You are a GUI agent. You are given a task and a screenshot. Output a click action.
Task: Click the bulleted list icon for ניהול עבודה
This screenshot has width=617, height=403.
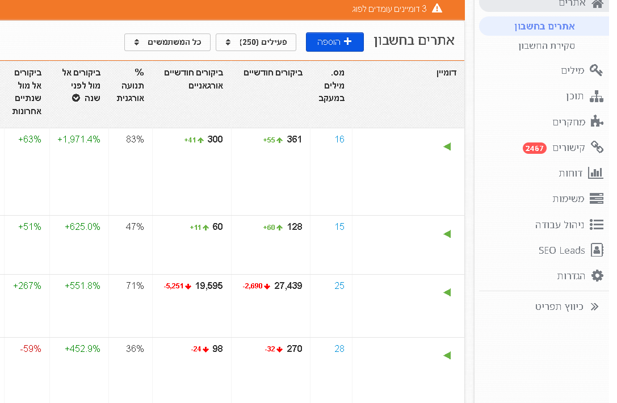[x=597, y=224]
